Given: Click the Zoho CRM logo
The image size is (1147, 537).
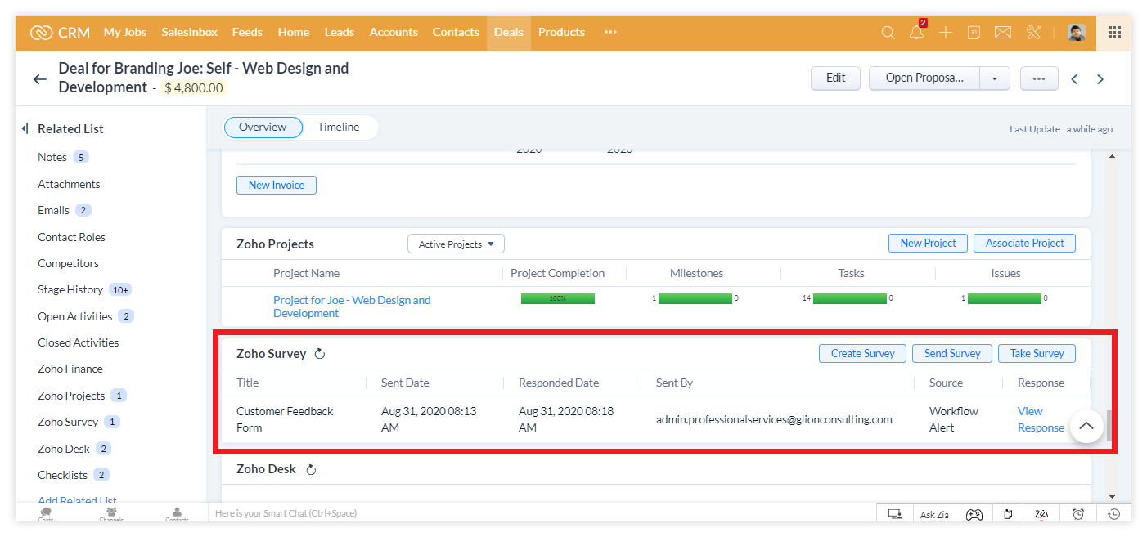Looking at the screenshot, I should 61,33.
